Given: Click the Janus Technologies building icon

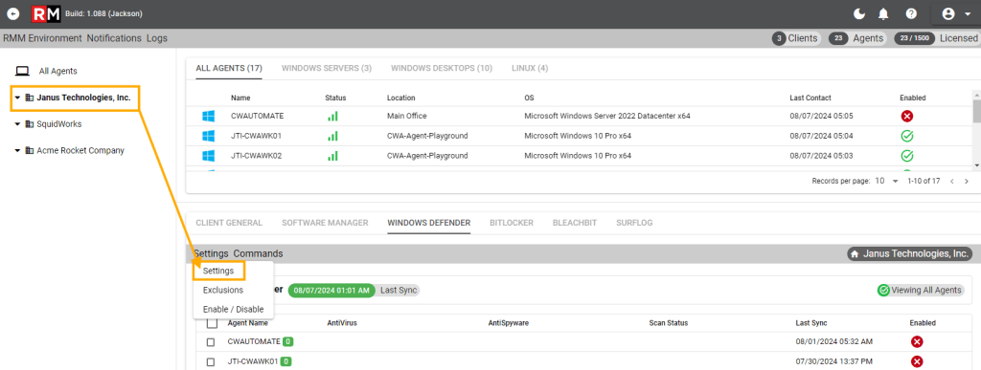Looking at the screenshot, I should coord(30,98).
